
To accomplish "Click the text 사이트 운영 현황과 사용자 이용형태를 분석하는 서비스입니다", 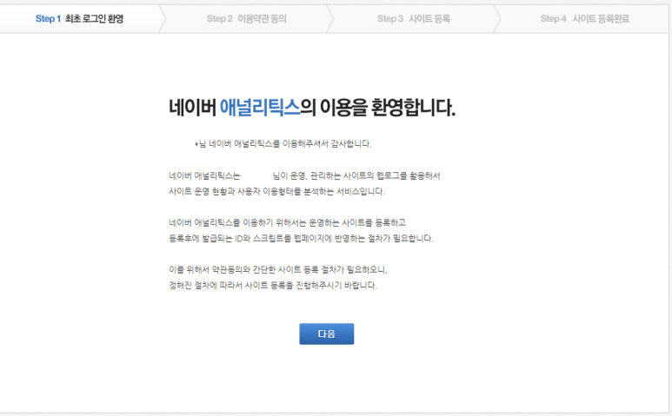I will 276,191.
